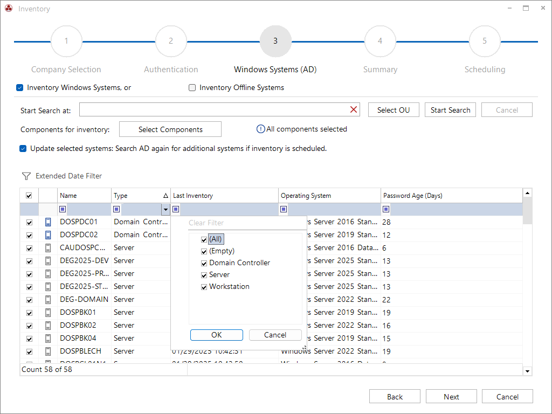Toggle Update selected systems checkbox
The height and width of the screenshot is (414, 552).
click(x=23, y=148)
